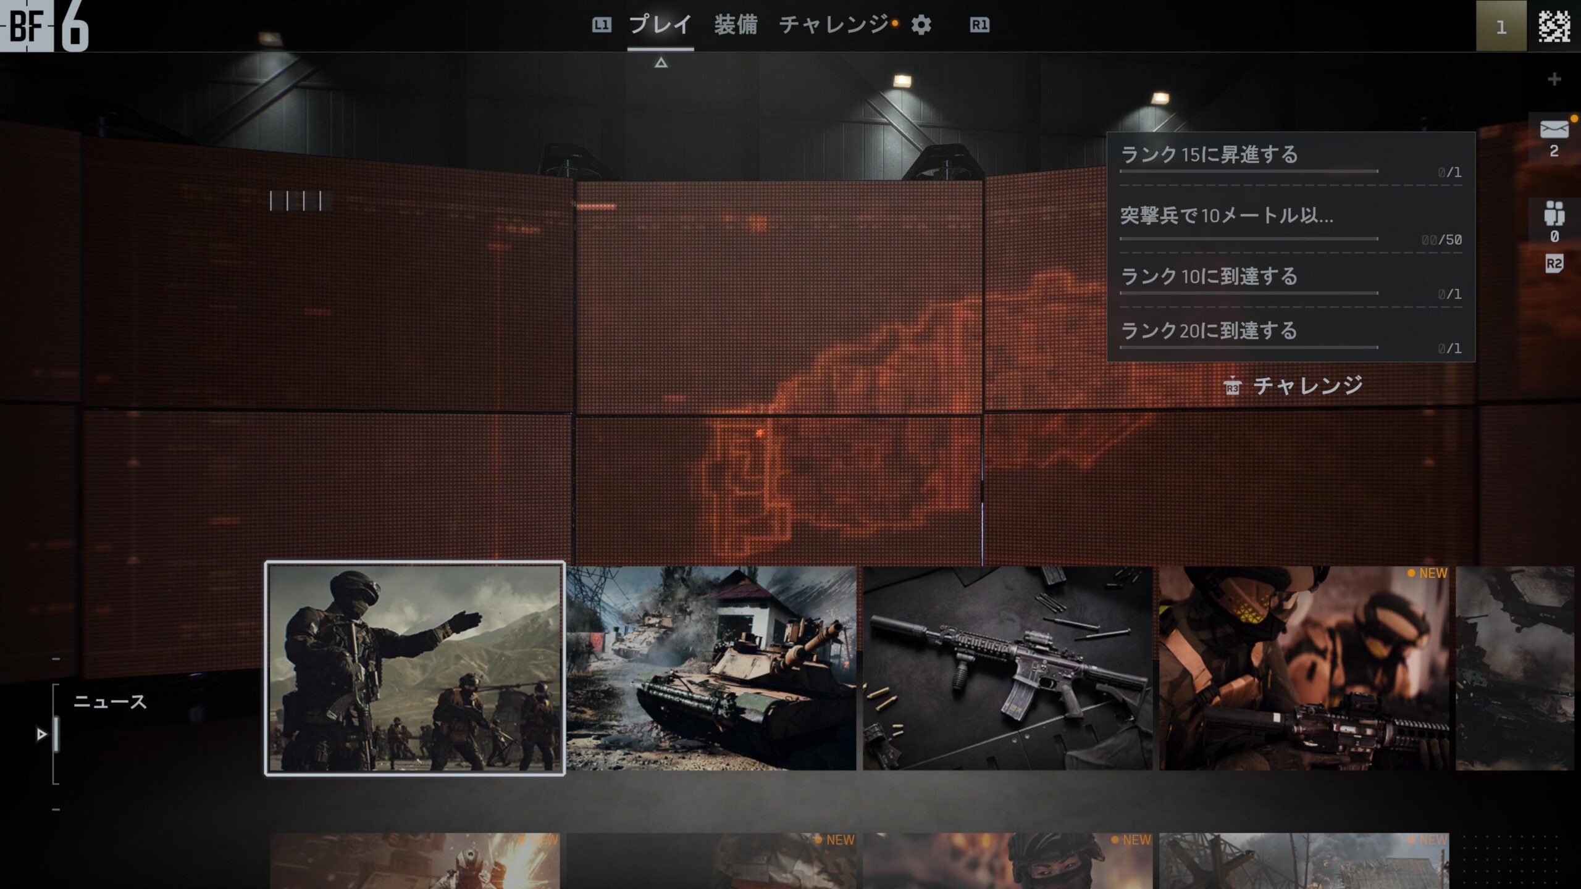The image size is (1581, 889).
Task: Click the triangle marker under プレイ
Action: pos(661,62)
